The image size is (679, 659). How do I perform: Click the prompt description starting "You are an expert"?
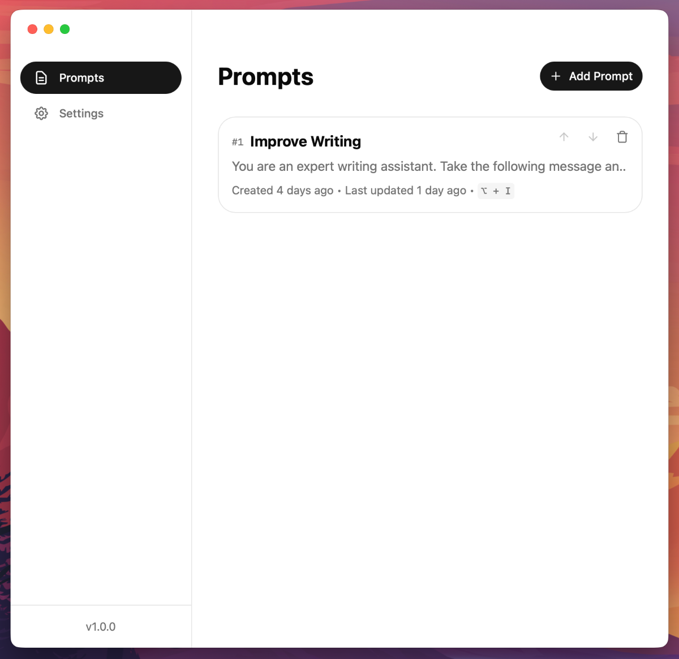click(x=429, y=166)
